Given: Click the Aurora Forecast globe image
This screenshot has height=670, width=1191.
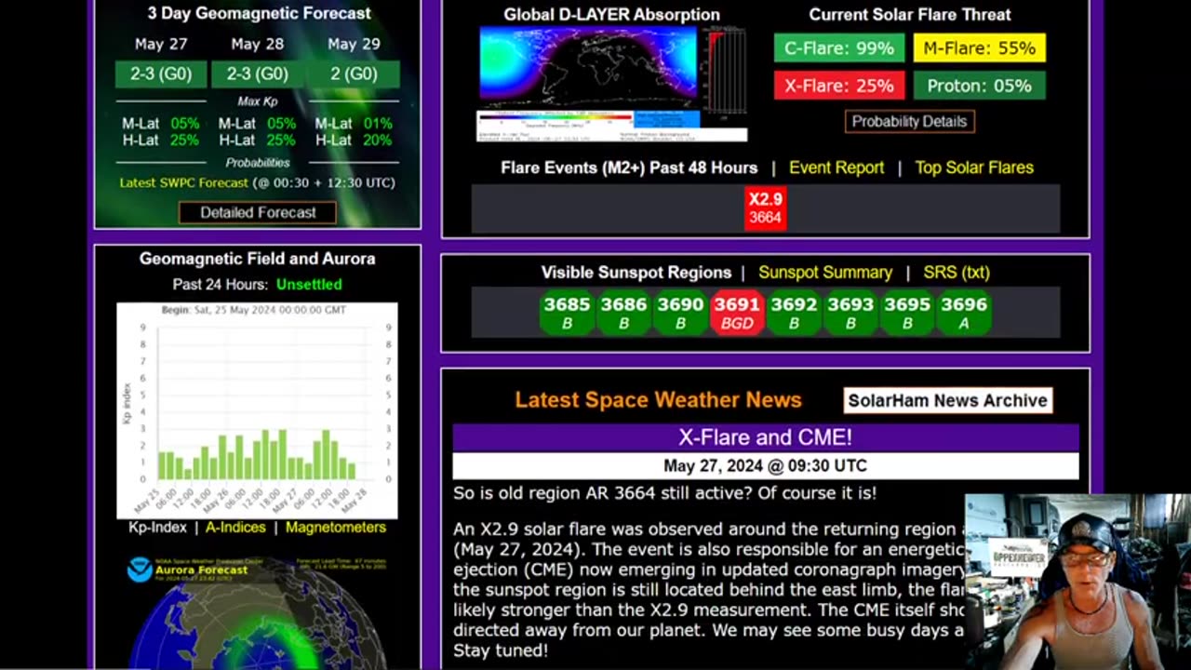Looking at the screenshot, I should click(257, 612).
